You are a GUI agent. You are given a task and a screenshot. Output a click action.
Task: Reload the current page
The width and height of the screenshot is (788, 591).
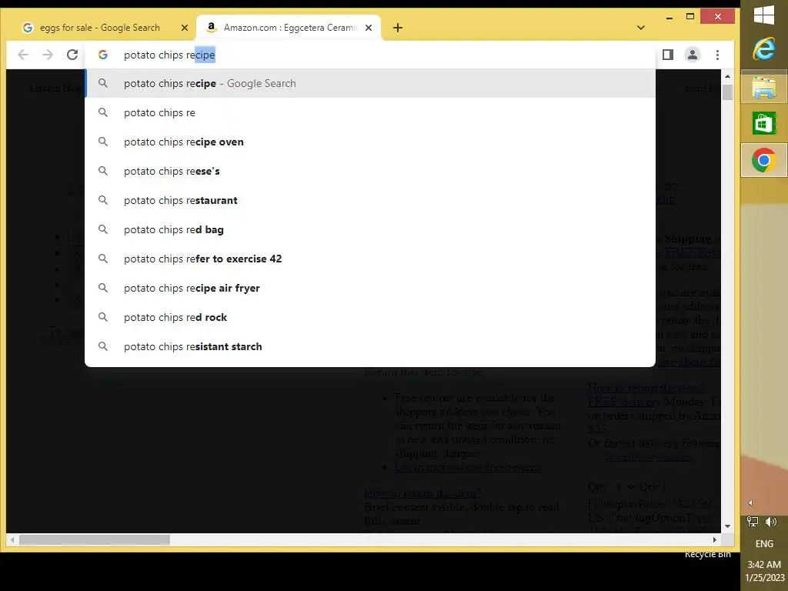pos(72,55)
